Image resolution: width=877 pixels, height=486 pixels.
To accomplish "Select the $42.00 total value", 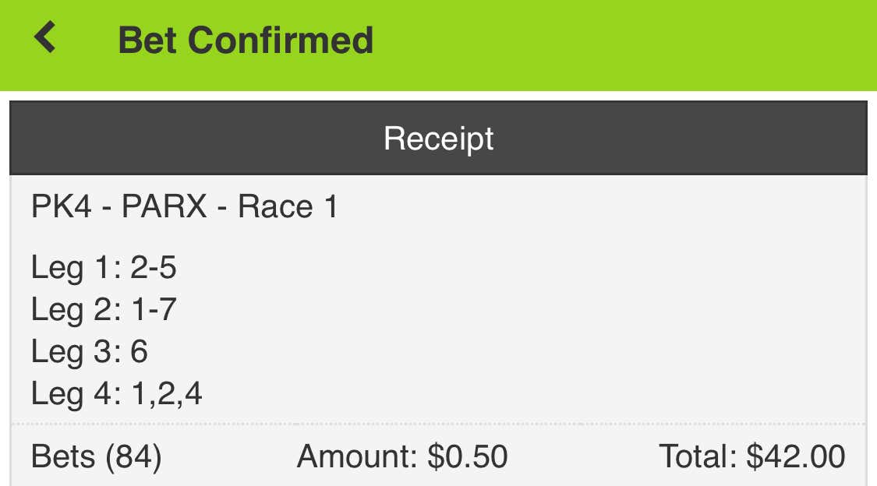I will click(x=796, y=456).
